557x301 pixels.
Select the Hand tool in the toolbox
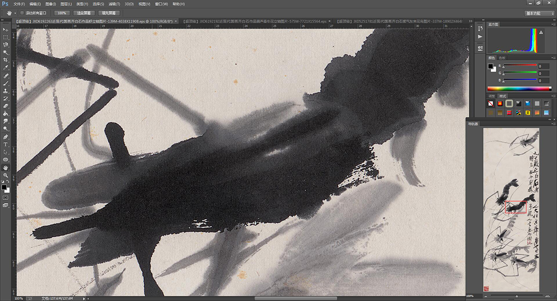point(5,168)
